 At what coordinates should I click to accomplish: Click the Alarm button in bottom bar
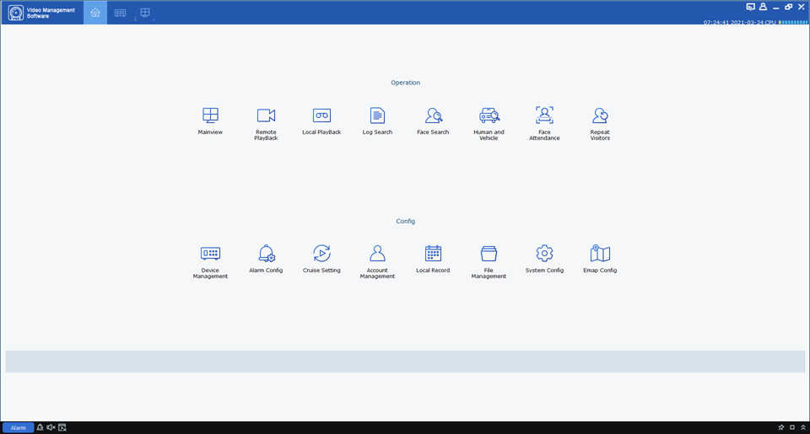pyautogui.click(x=19, y=427)
